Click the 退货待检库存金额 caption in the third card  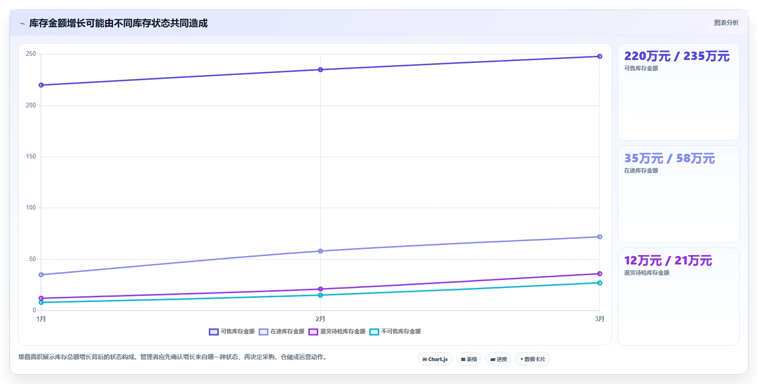click(x=647, y=273)
